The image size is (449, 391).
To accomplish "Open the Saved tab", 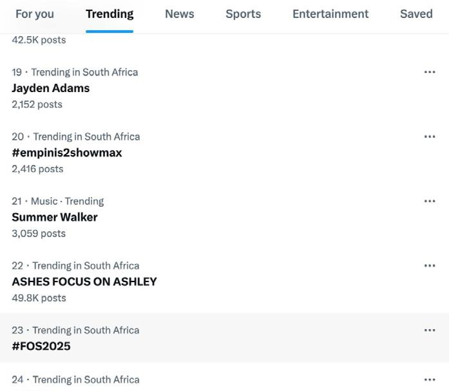I will click(x=416, y=14).
